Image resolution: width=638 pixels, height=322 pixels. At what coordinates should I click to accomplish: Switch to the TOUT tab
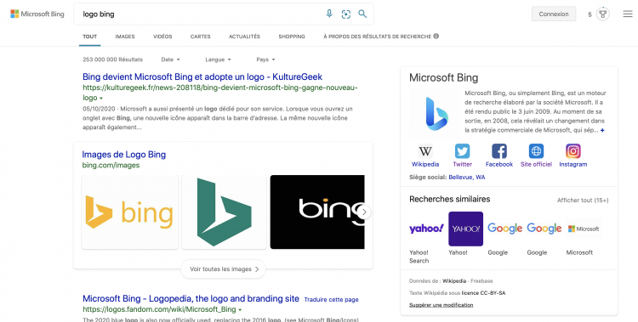90,37
